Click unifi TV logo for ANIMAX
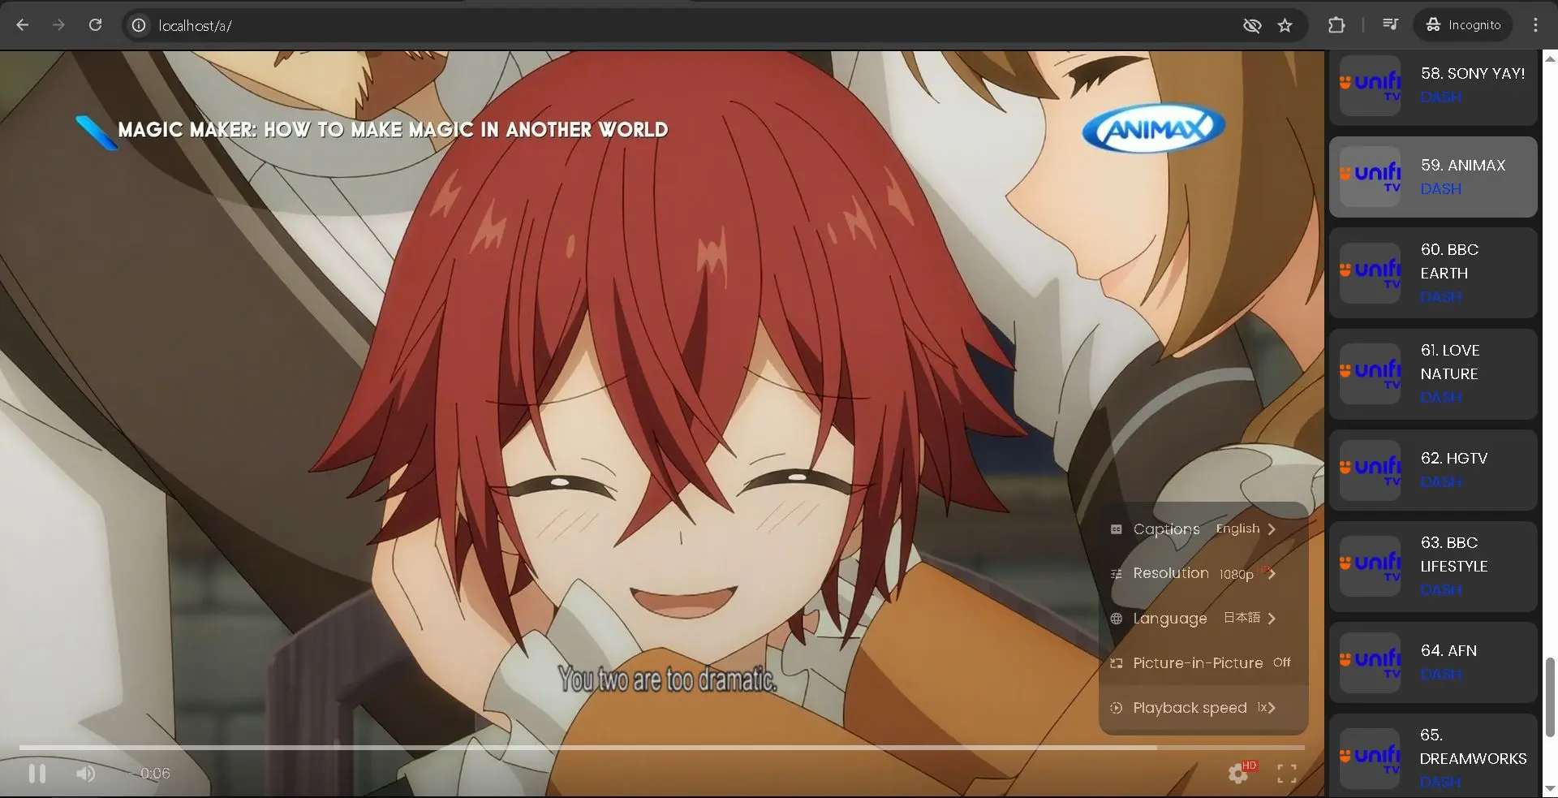Screen dimensions: 1558x798 click(x=1370, y=176)
